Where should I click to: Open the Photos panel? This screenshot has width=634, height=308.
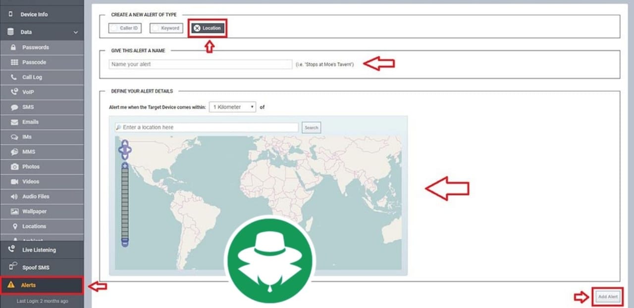[x=30, y=167]
